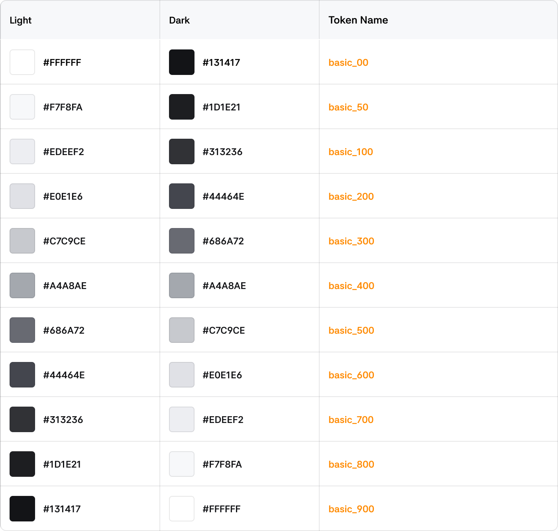The width and height of the screenshot is (558, 531).
Task: Click the #44464E hex text in Dark column
Action: [x=223, y=197]
